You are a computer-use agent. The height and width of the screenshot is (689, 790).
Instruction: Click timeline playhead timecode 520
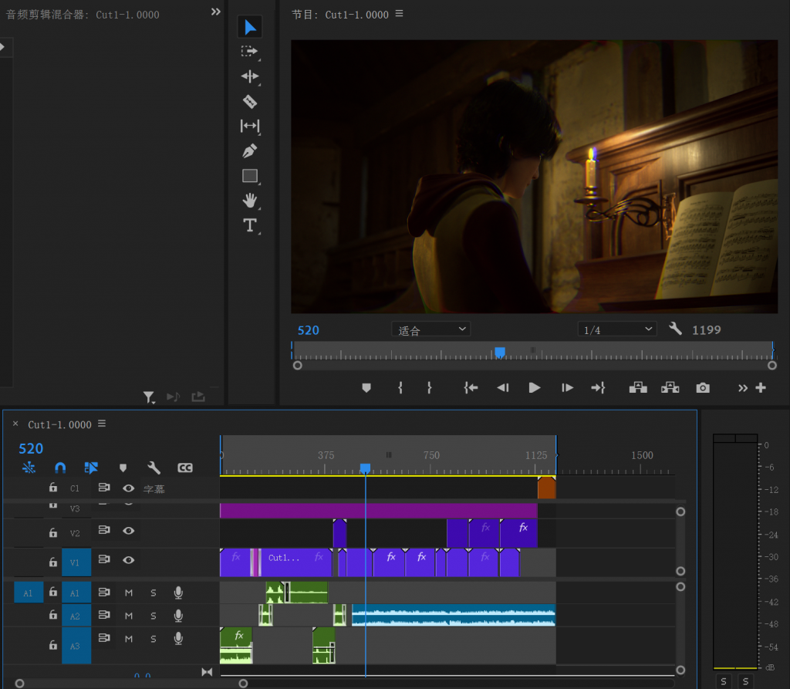31,448
